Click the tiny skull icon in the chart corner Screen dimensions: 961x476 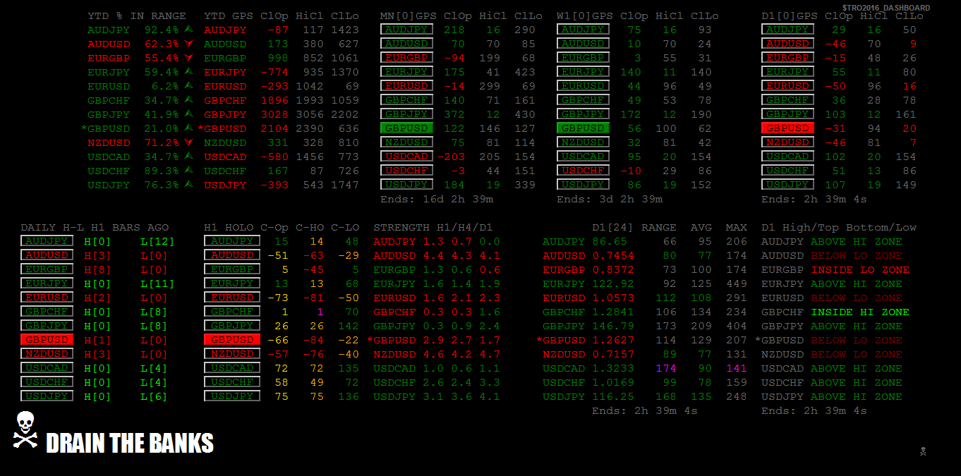923,451
